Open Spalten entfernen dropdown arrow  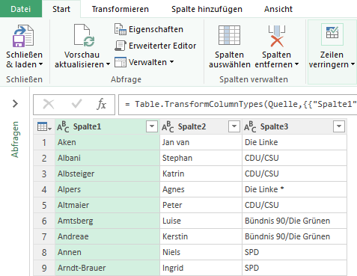point(296,64)
